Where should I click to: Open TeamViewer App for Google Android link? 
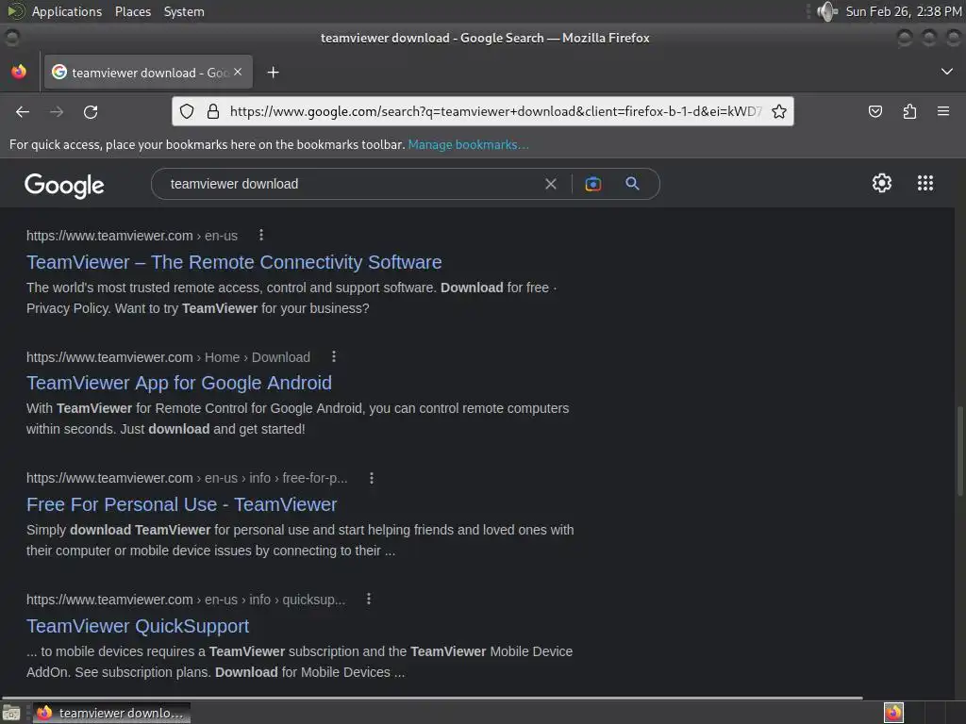179,383
